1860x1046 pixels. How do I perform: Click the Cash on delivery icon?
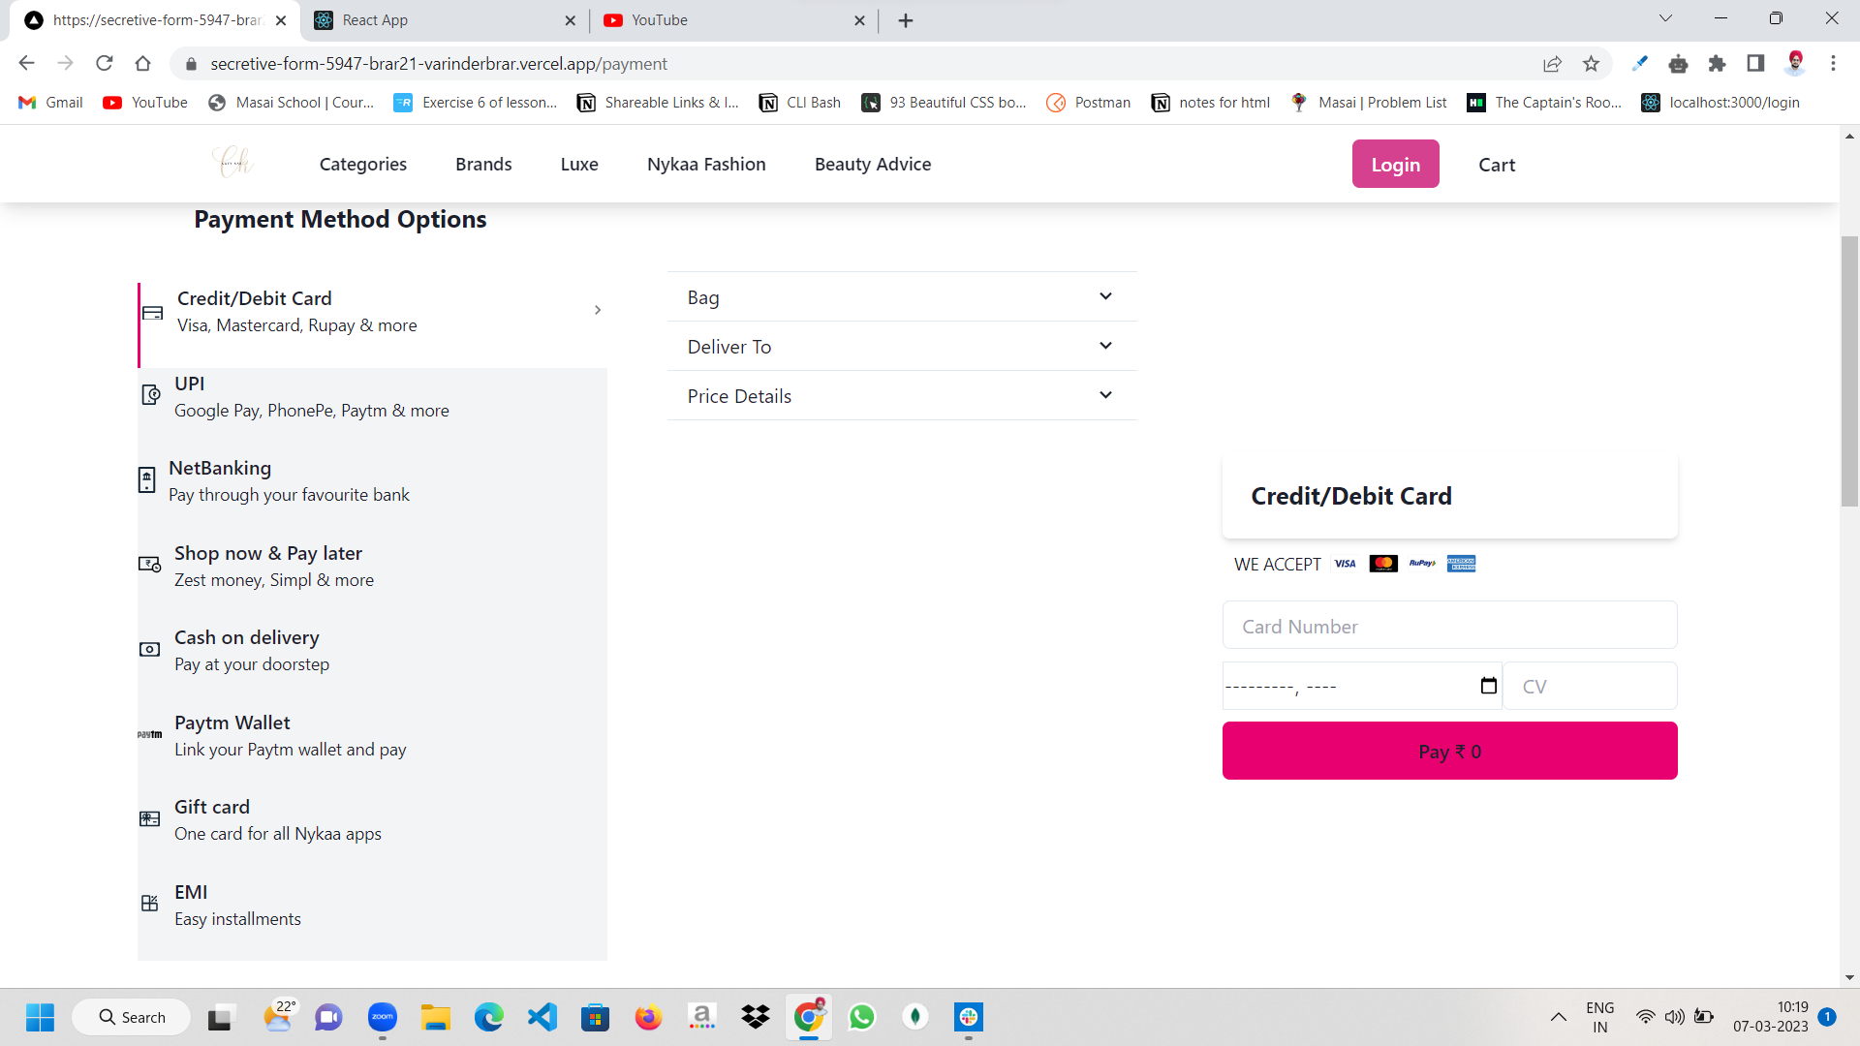tap(149, 650)
